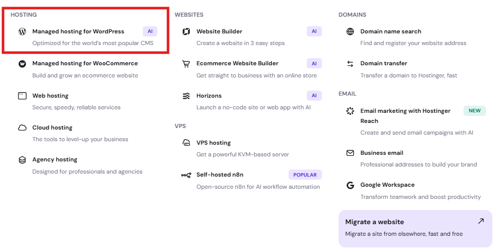Viewport: 502px width, 252px height.
Task: Open Email marketing with Hostinger Reach
Action: pos(405,116)
